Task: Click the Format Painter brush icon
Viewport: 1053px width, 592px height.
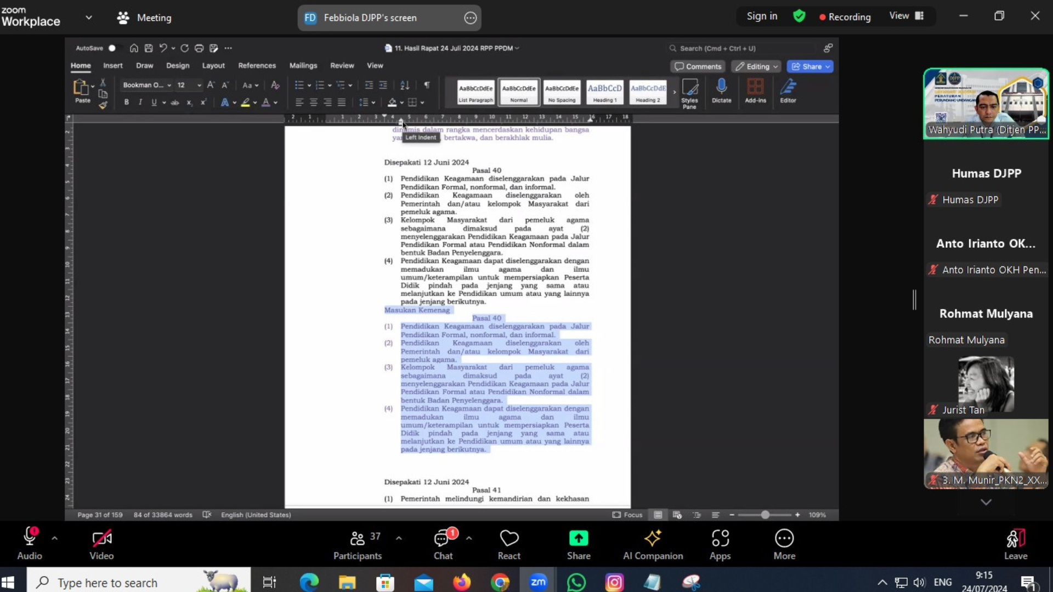Action: [103, 105]
